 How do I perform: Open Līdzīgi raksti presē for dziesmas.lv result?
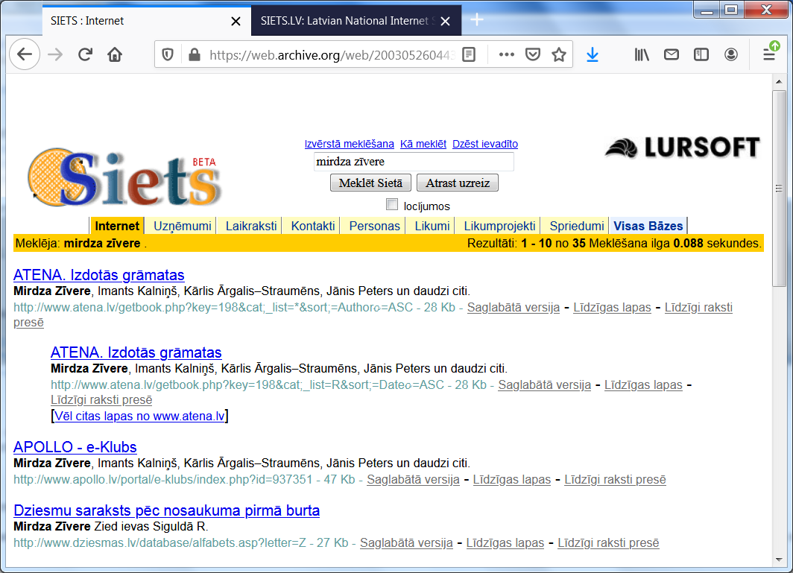pyautogui.click(x=608, y=542)
